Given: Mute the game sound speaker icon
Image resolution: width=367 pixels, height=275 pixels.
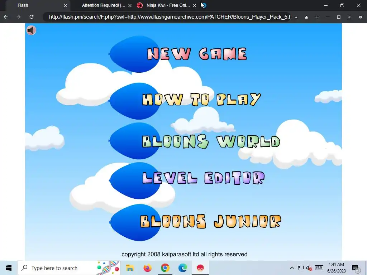Looking at the screenshot, I should tap(31, 30).
